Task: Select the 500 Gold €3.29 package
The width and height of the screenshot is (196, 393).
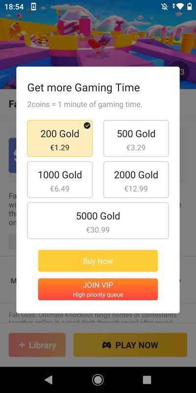Action: tap(136, 139)
